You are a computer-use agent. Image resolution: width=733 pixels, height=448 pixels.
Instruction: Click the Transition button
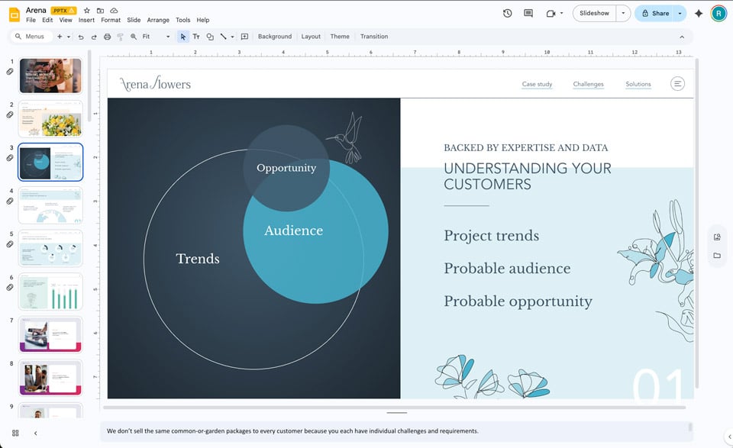pyautogui.click(x=374, y=37)
